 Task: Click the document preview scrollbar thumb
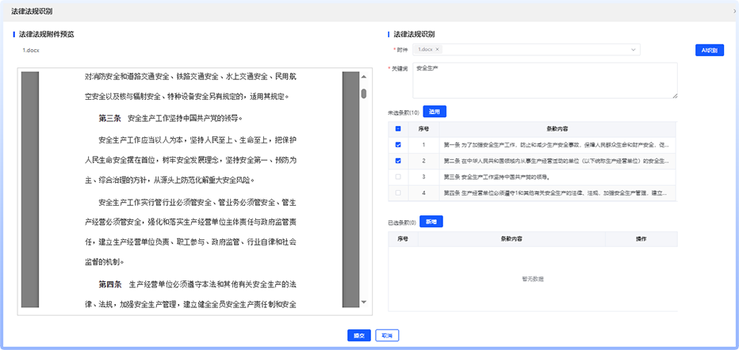click(364, 93)
